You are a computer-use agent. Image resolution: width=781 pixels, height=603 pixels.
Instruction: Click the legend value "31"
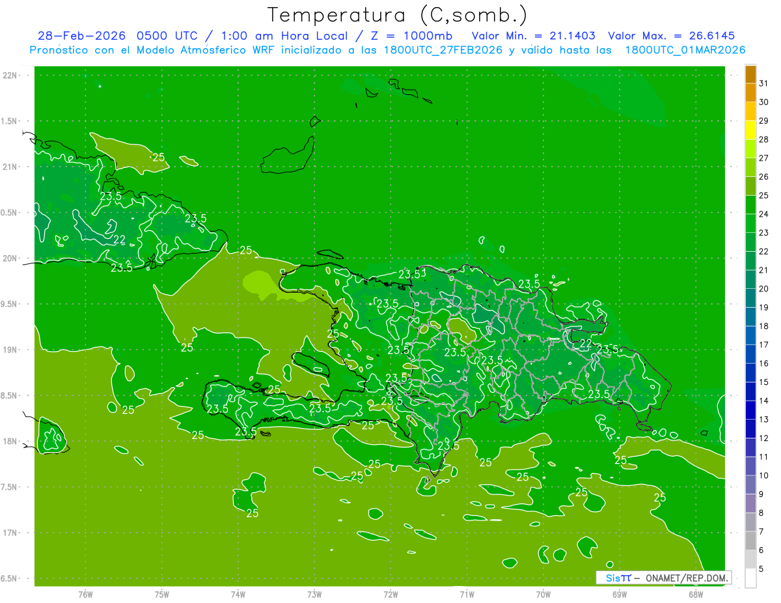tap(763, 83)
